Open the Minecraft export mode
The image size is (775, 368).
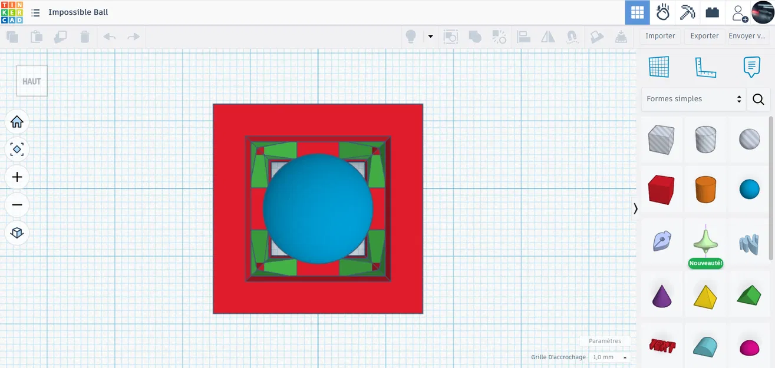pyautogui.click(x=687, y=12)
